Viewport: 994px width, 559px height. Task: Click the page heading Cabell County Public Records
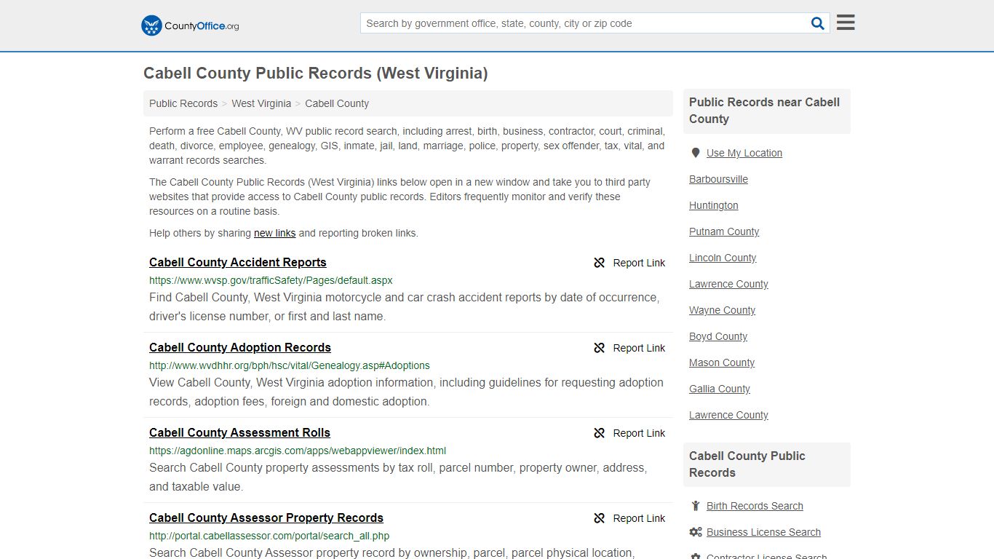click(316, 73)
